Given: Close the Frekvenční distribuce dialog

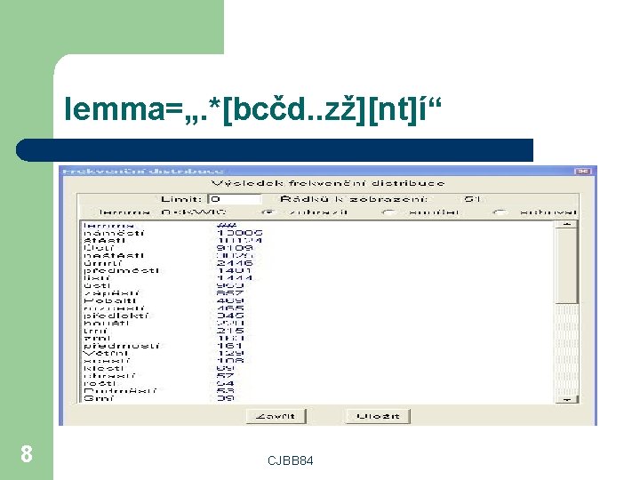Looking at the screenshot, I should coord(583,171).
